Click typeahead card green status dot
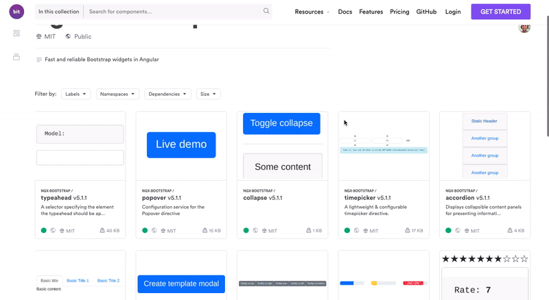The image size is (549, 300). (x=44, y=230)
